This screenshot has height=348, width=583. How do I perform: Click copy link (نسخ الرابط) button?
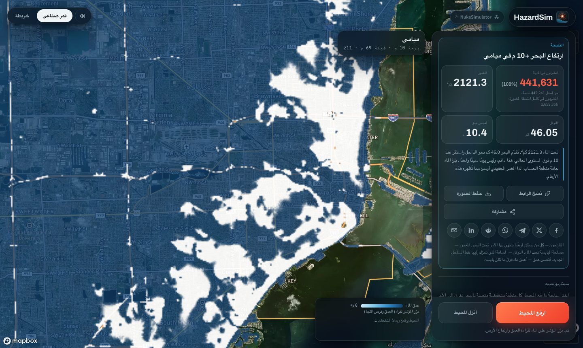click(x=535, y=193)
